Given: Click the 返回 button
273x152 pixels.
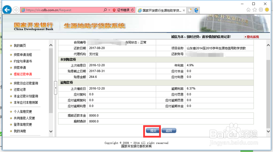Looking at the screenshot, I should [169, 131].
